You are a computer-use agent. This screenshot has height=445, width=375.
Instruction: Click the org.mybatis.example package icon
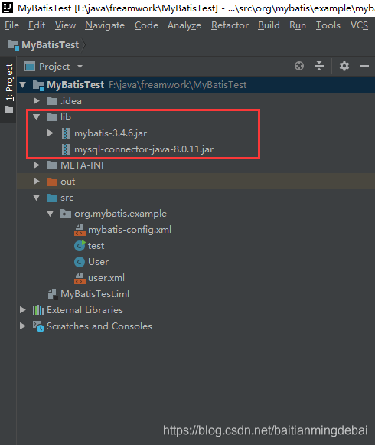click(66, 214)
